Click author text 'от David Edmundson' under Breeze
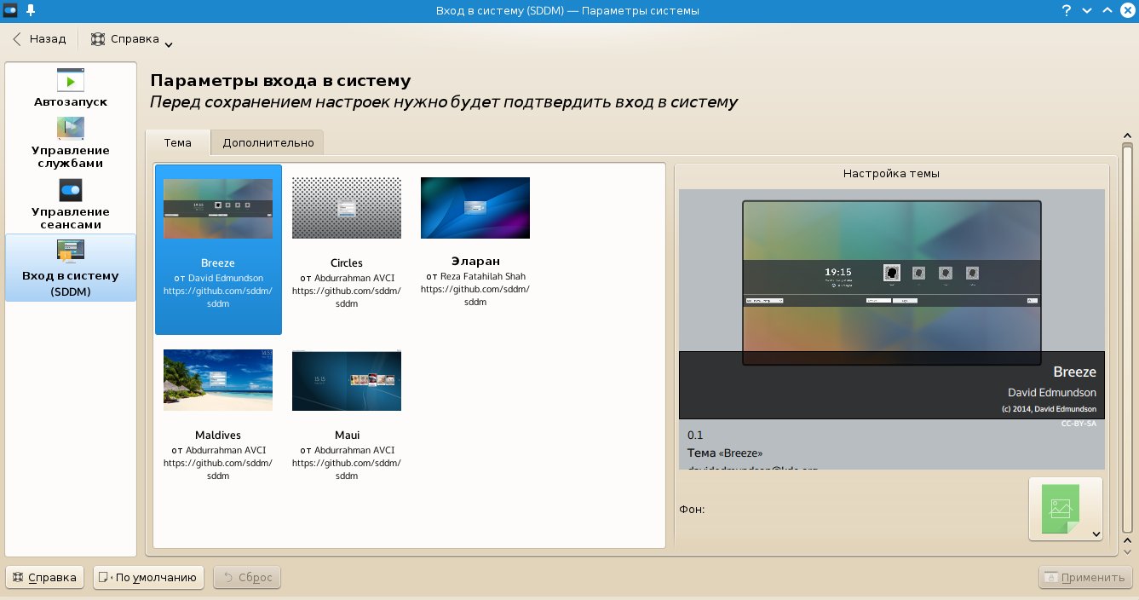Viewport: 1139px width, 600px height. point(218,278)
